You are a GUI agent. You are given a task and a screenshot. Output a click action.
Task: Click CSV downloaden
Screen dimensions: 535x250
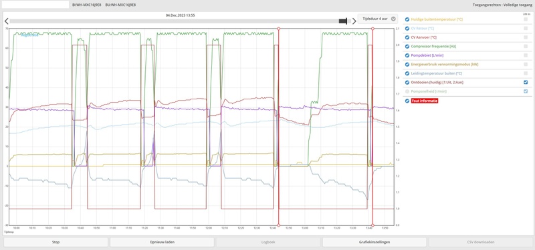pos(480,242)
